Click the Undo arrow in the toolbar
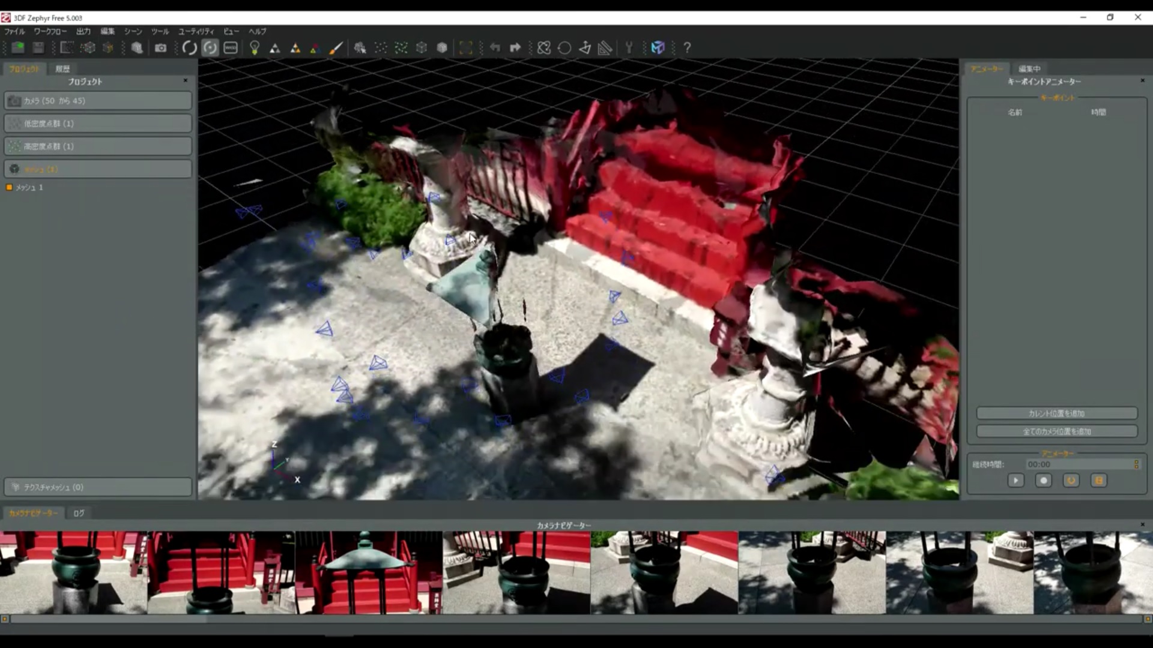1153x648 pixels. pyautogui.click(x=495, y=48)
